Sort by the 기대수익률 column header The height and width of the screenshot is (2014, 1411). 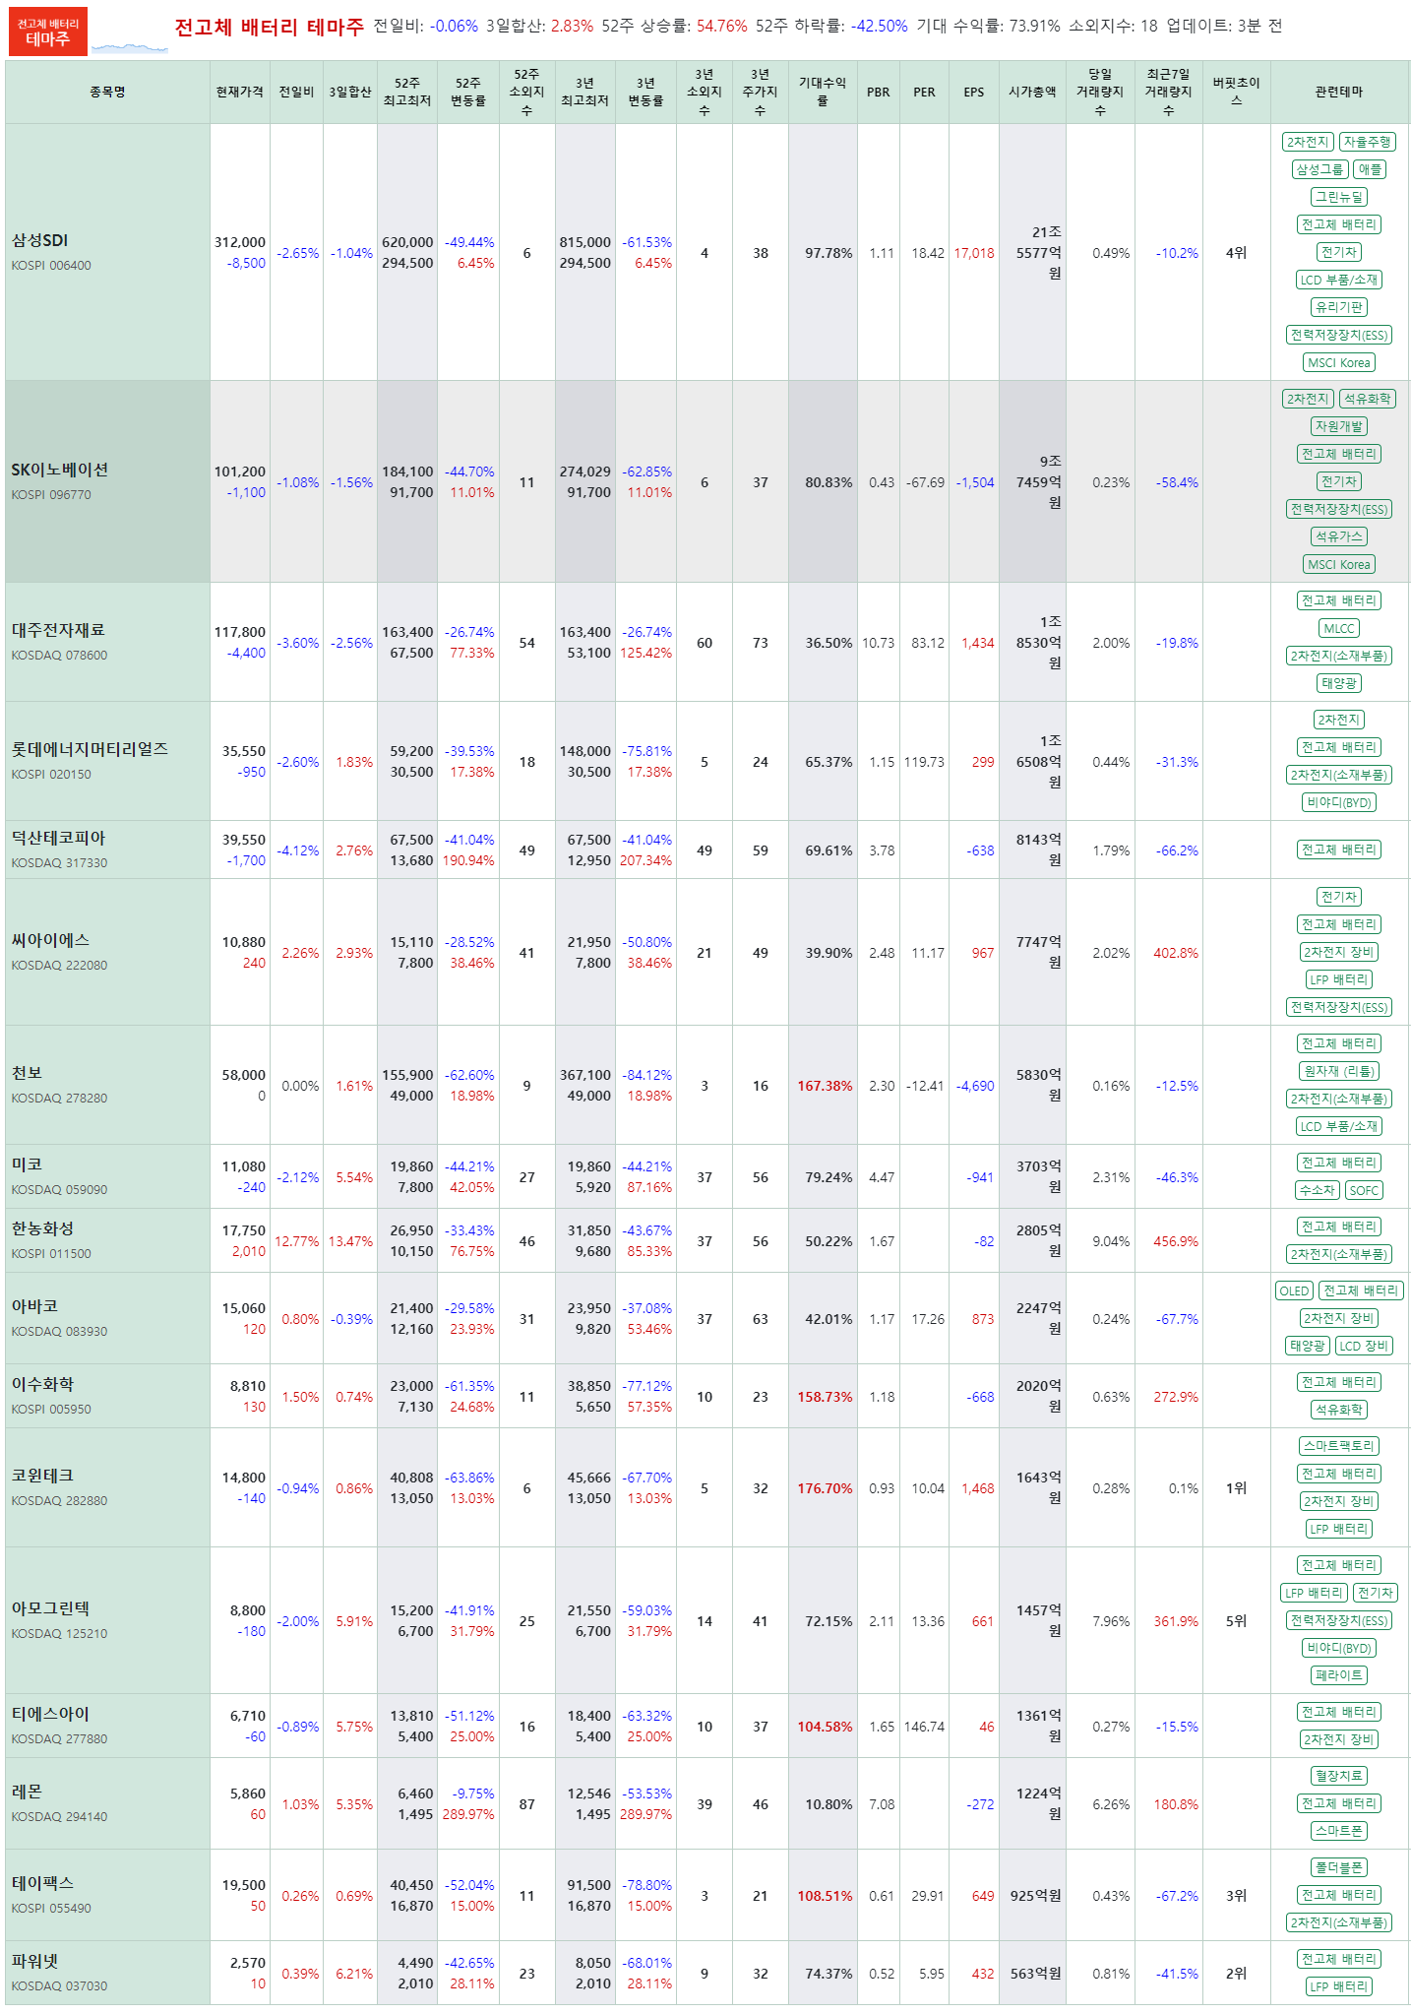823,92
